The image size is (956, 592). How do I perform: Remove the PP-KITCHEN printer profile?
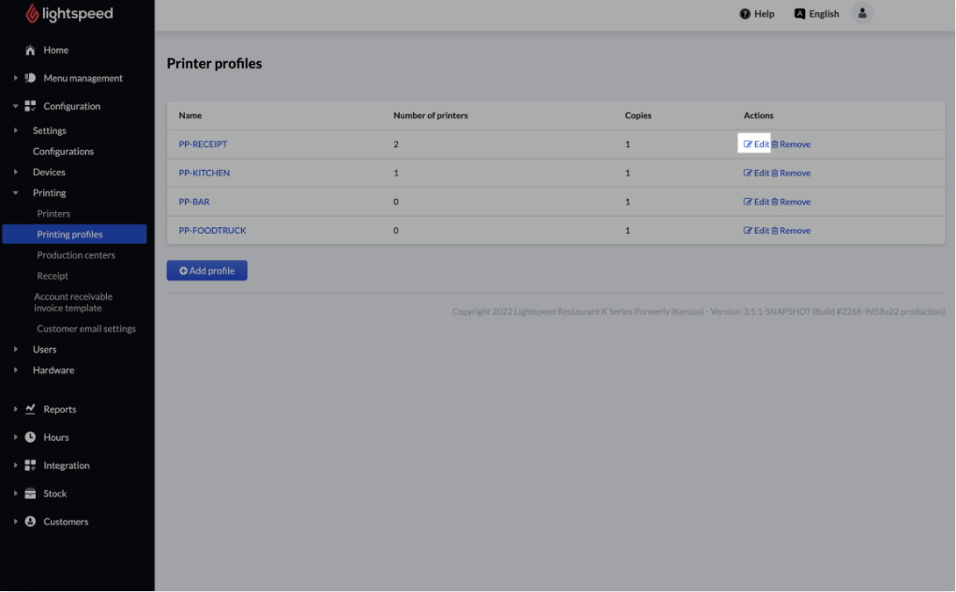(791, 174)
